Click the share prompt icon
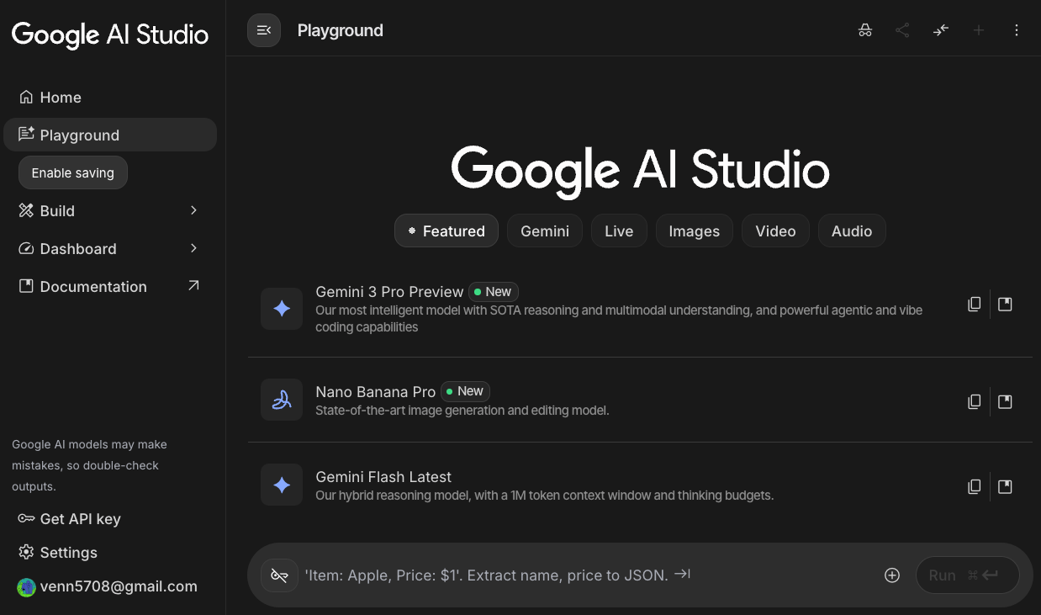 [x=902, y=30]
